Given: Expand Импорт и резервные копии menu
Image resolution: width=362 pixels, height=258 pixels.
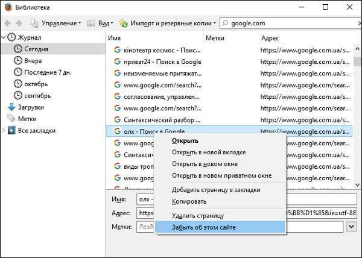Looking at the screenshot, I should click(x=168, y=24).
